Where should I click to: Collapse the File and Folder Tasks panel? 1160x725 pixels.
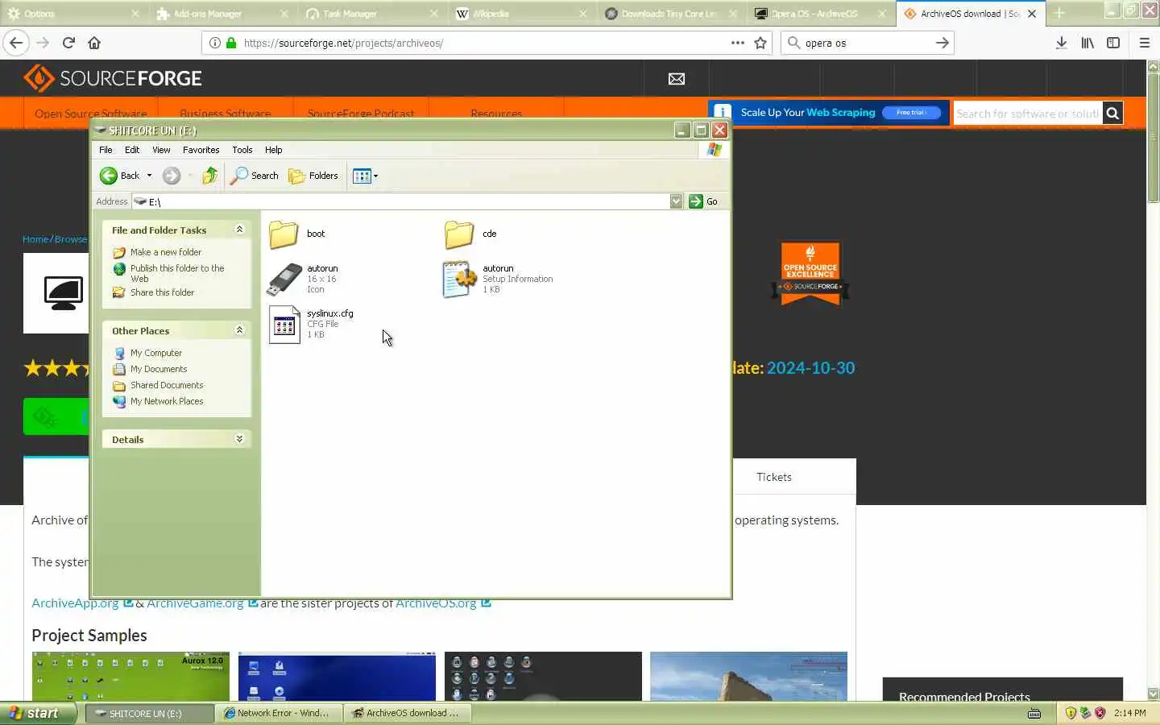tap(239, 230)
